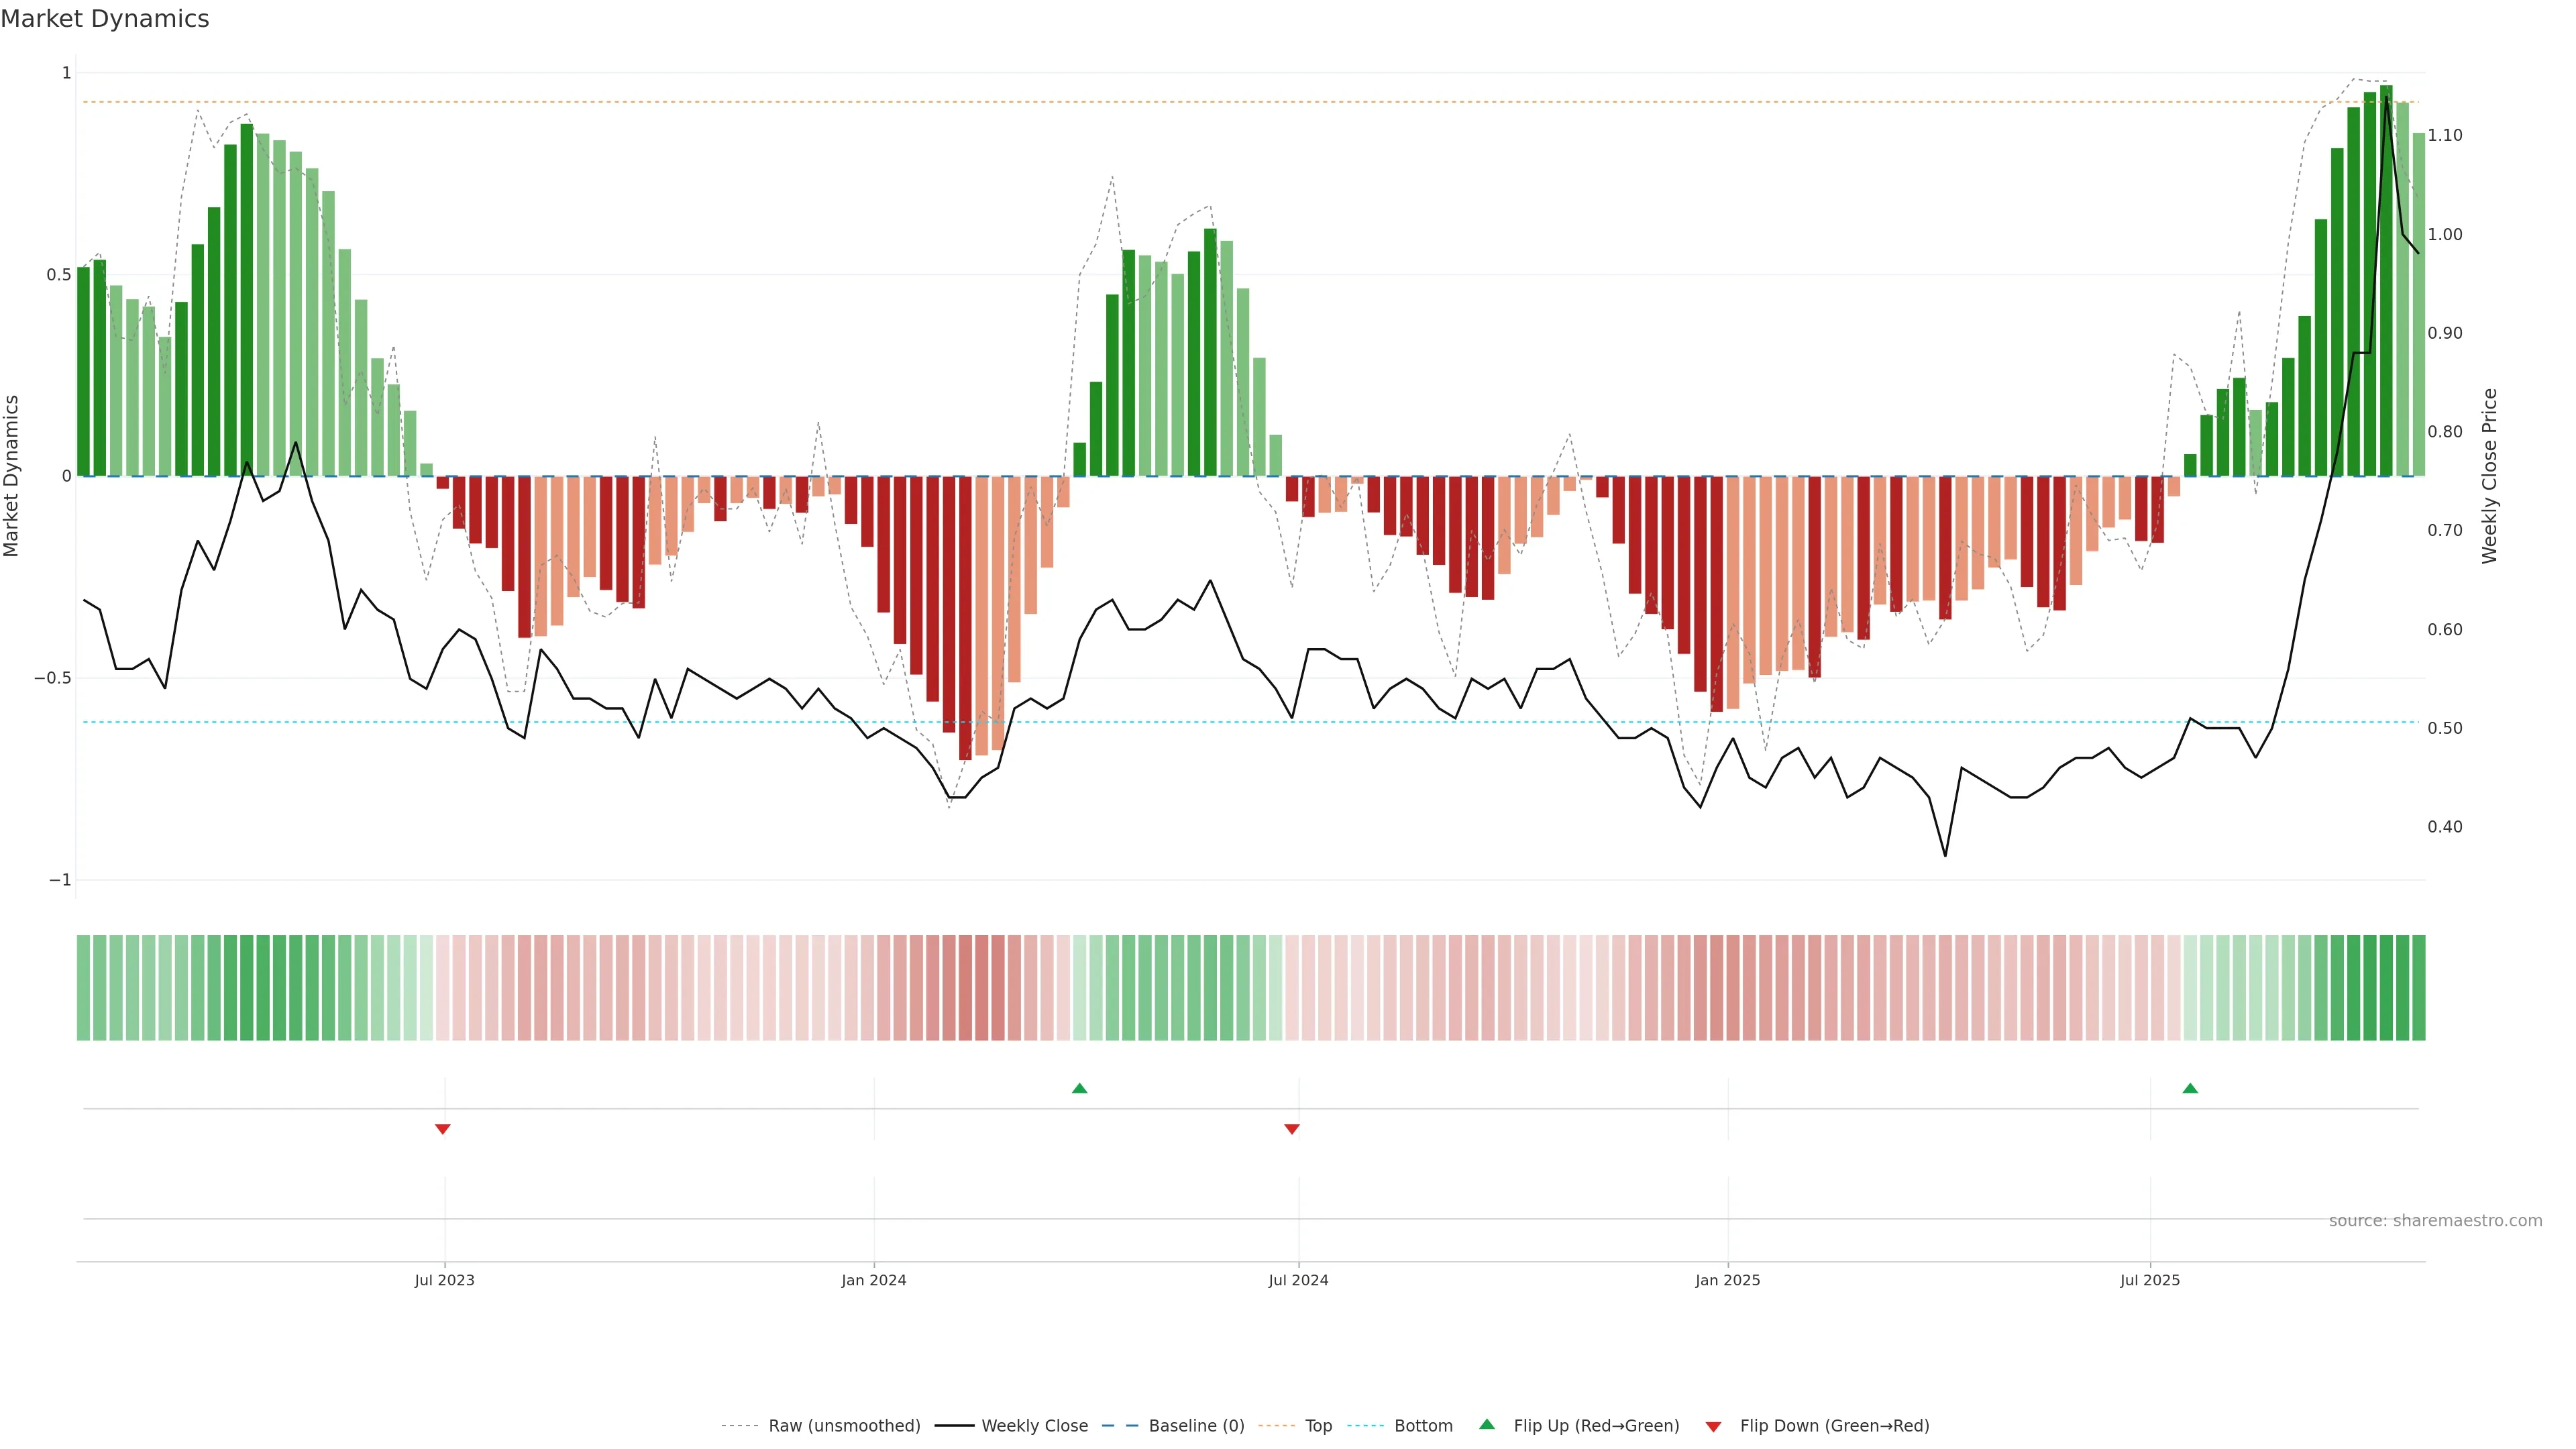Click the Flip Up legend triangle icon
This screenshot has height=1449, width=2576.
[1487, 1424]
